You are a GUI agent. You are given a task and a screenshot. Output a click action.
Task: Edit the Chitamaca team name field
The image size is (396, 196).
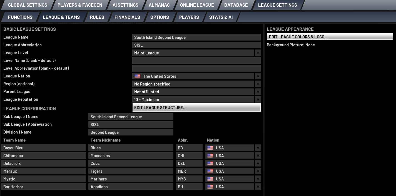tap(44, 155)
